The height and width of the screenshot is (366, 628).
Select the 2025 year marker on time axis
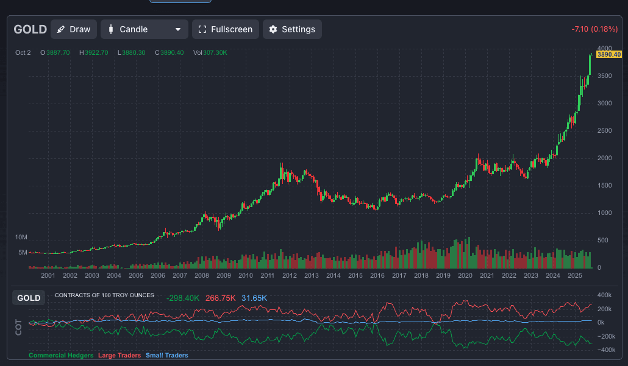coord(574,276)
